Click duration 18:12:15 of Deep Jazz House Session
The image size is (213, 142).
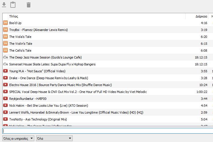click(x=201, y=57)
